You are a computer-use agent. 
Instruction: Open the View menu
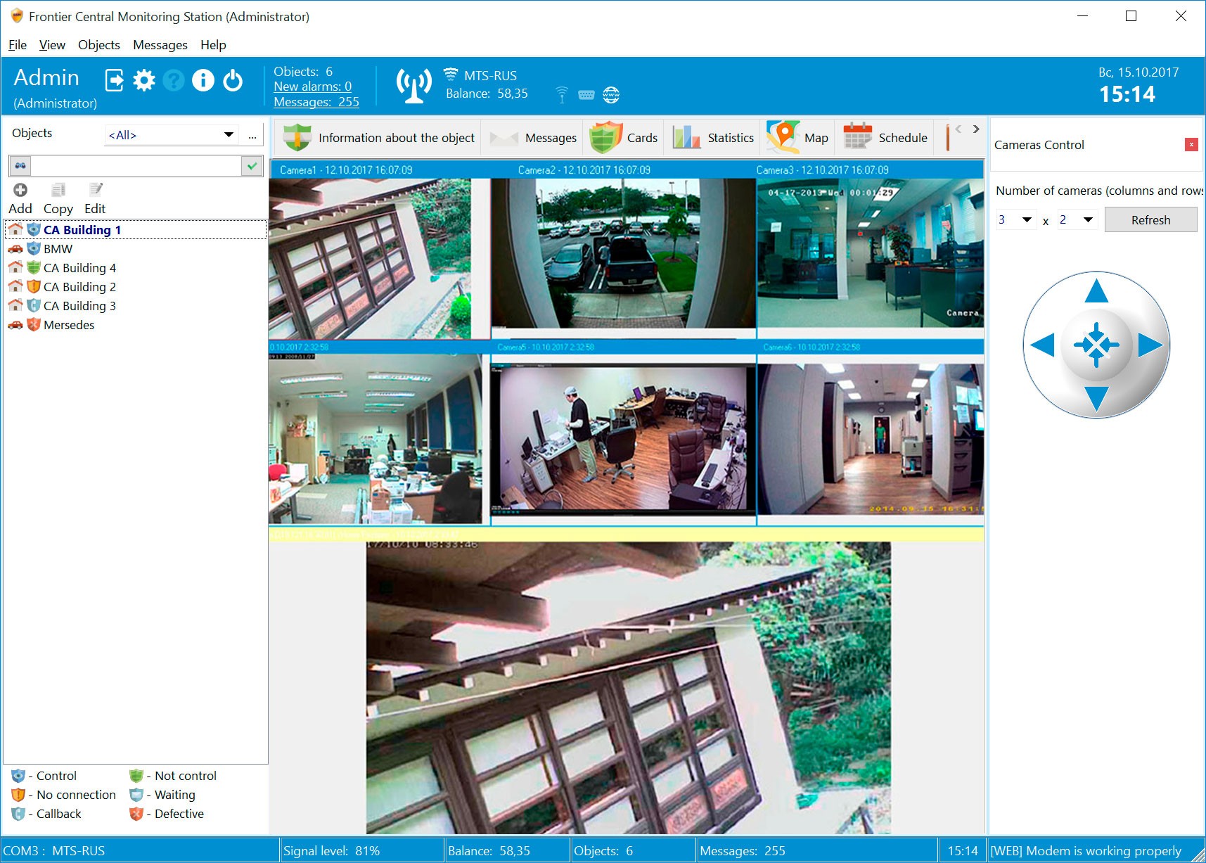(51, 44)
